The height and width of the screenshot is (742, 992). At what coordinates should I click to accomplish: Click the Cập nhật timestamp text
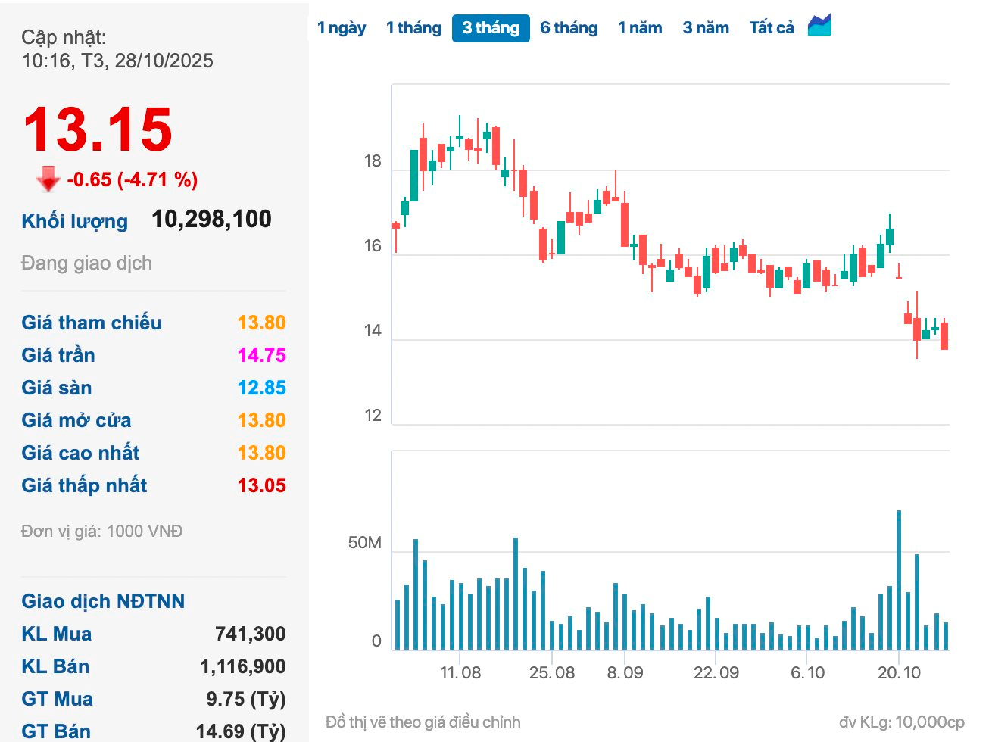[117, 61]
